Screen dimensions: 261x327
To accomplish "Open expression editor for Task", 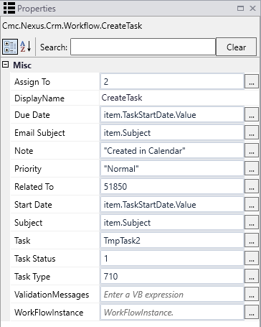I will point(251,241).
